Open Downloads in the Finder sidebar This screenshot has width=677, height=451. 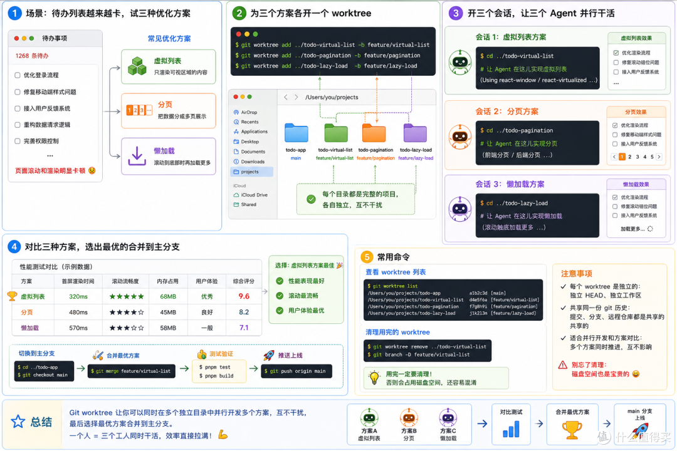[x=249, y=162]
